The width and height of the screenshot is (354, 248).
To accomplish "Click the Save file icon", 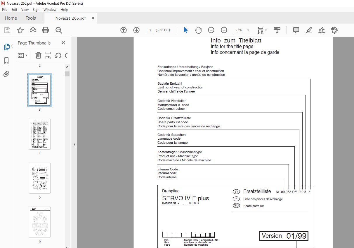I will tap(7, 30).
